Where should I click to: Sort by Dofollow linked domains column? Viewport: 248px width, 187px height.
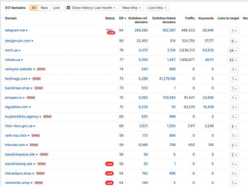[x=164, y=20]
